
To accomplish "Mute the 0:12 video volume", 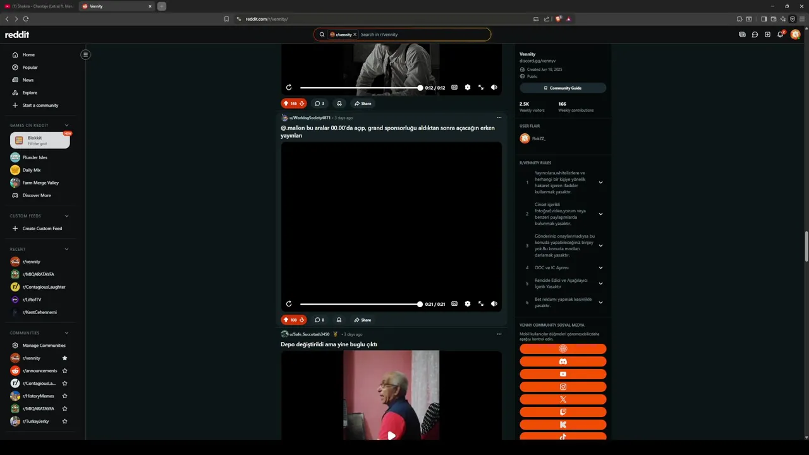I will tap(494, 87).
